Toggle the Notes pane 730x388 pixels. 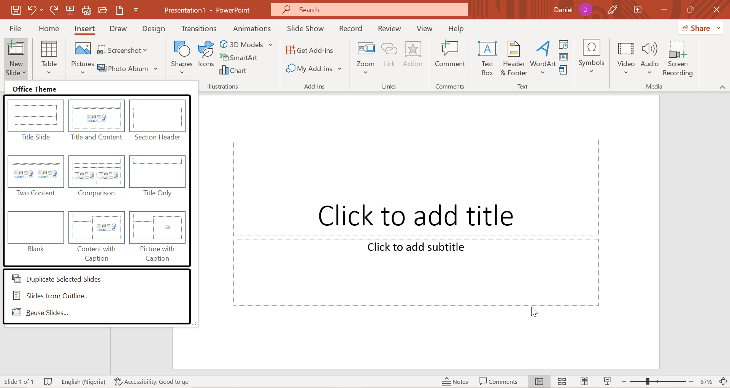tap(455, 381)
